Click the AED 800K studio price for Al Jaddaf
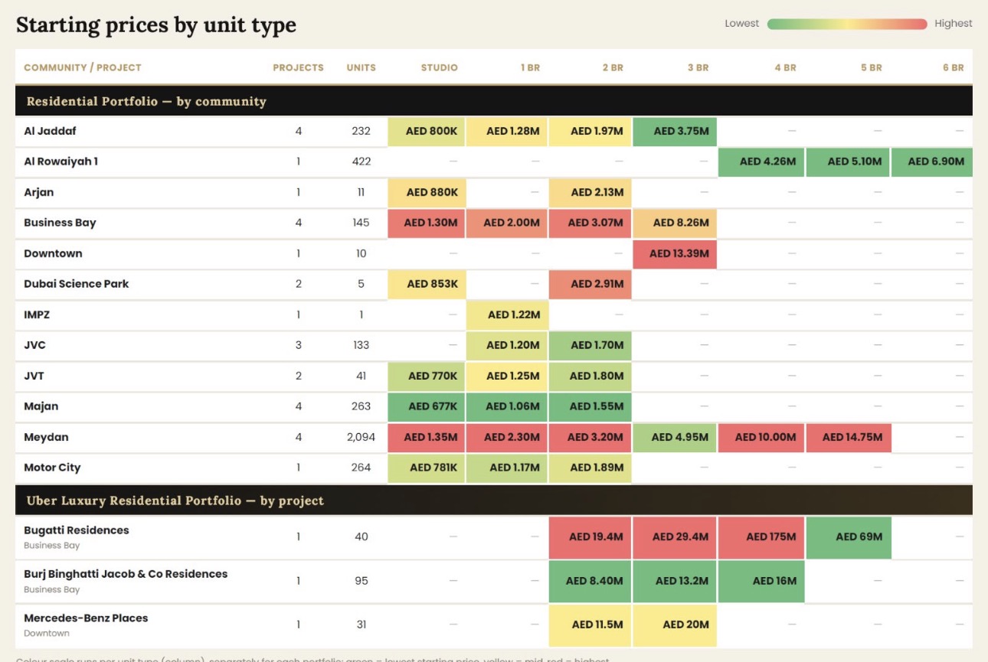This screenshot has width=988, height=662. pyautogui.click(x=427, y=131)
